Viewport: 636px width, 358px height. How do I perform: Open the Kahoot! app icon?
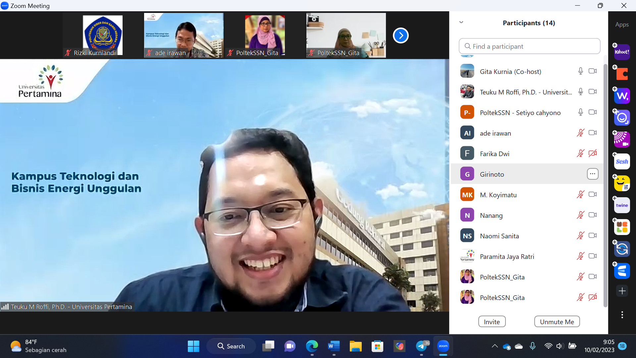coord(622,52)
